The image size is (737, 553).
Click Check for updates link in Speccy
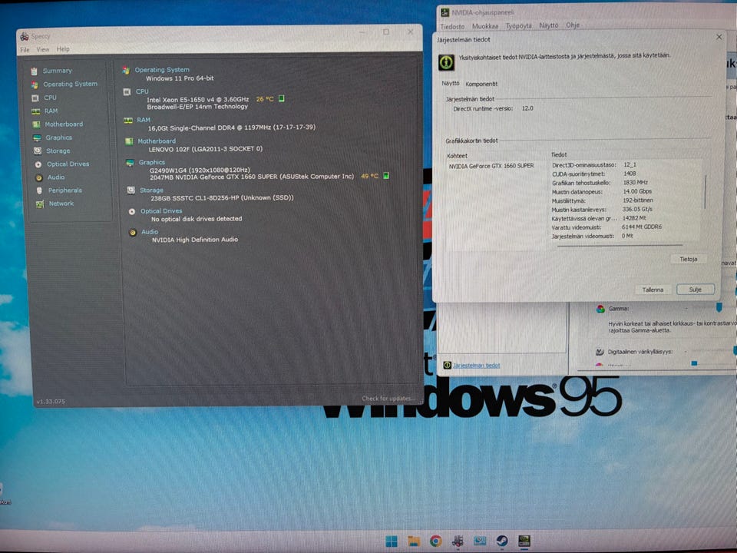tap(387, 399)
